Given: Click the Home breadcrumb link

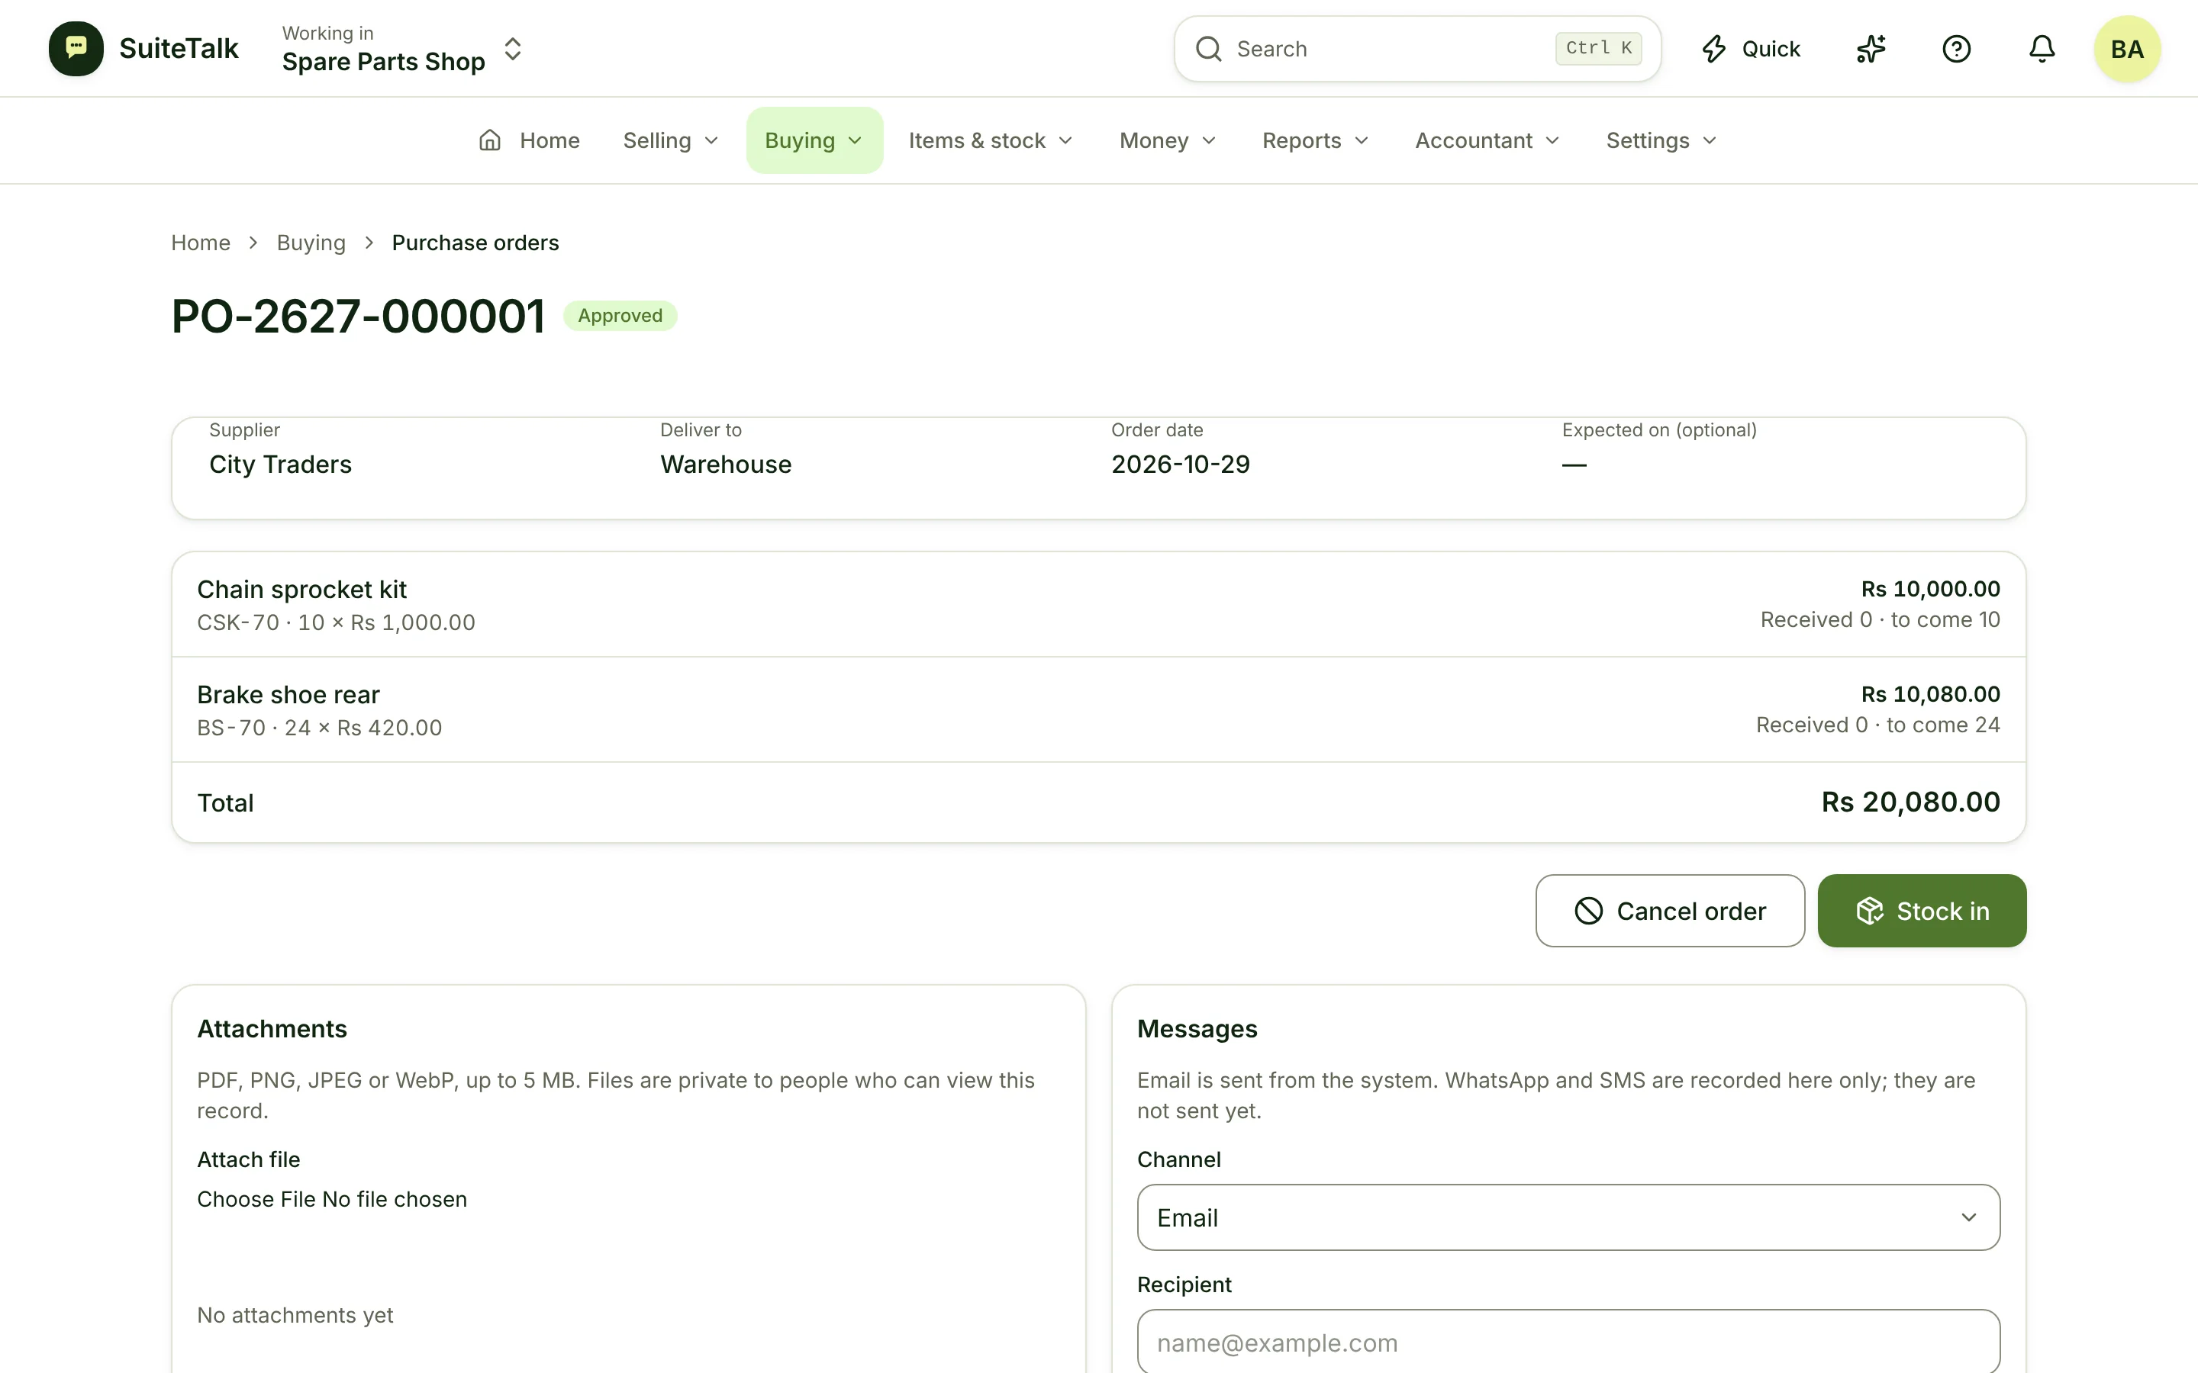Looking at the screenshot, I should point(201,243).
